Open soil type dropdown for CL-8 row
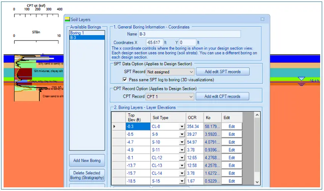 [x=182, y=126]
